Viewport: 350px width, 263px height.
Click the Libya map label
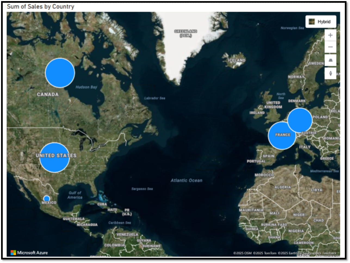point(317,190)
